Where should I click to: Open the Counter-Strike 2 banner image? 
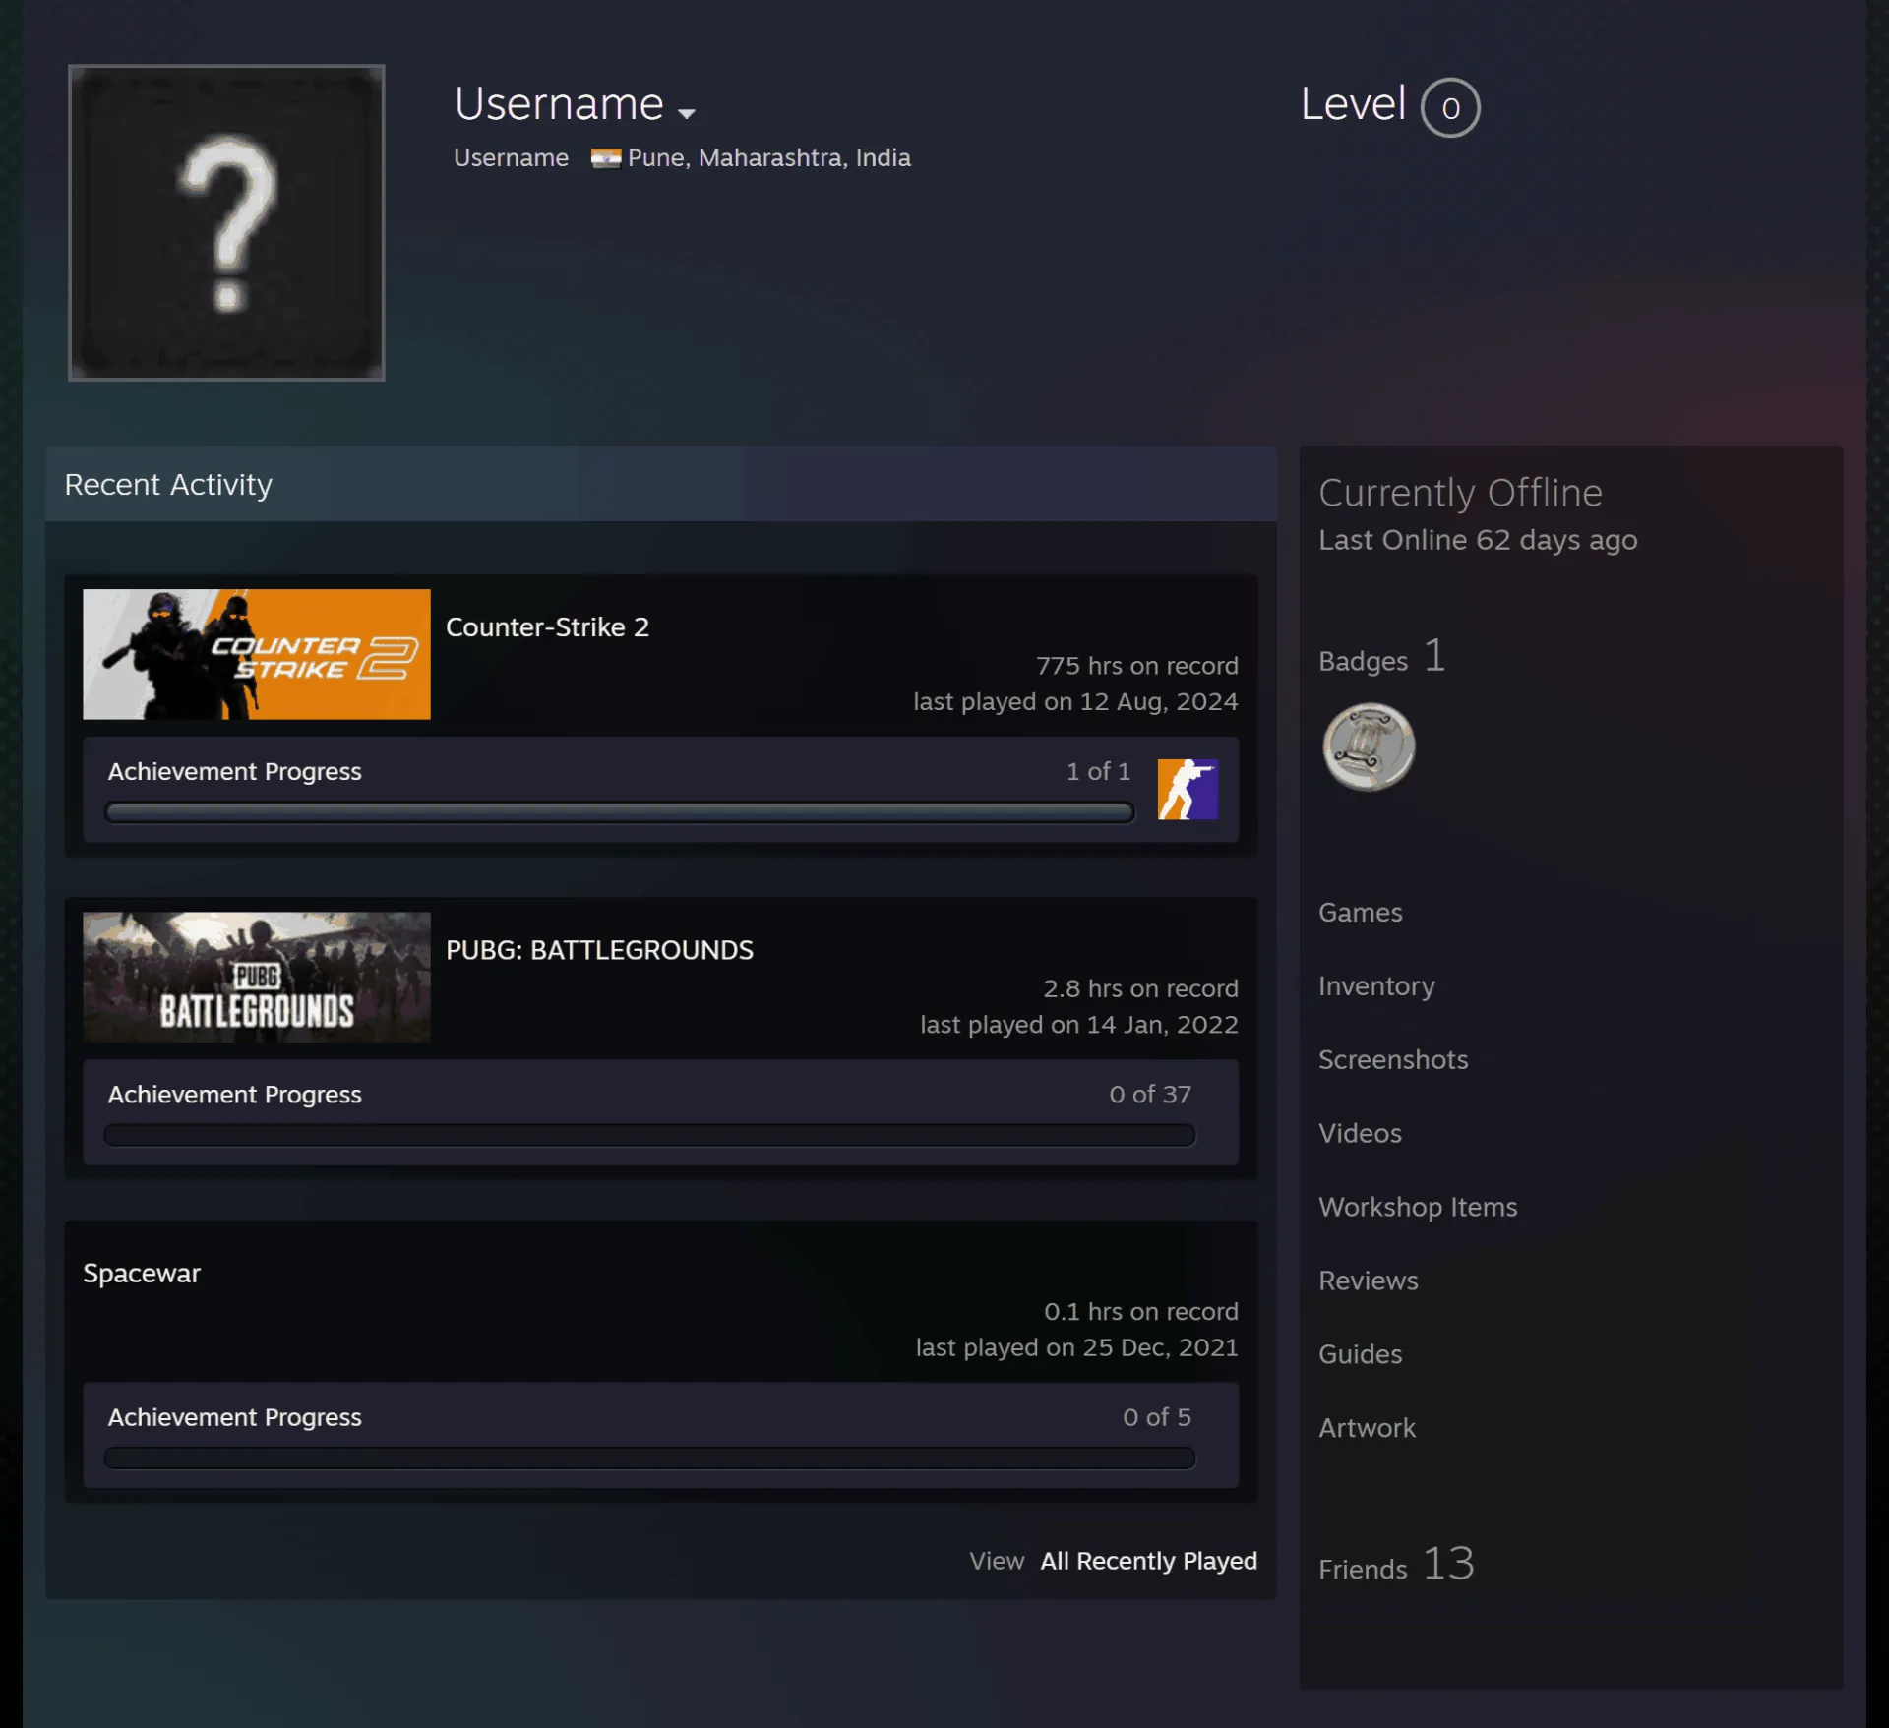[257, 654]
